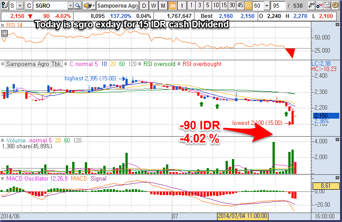Click the 1,380 share(45,89%) volume text
The image size is (342, 222).
[27, 146]
